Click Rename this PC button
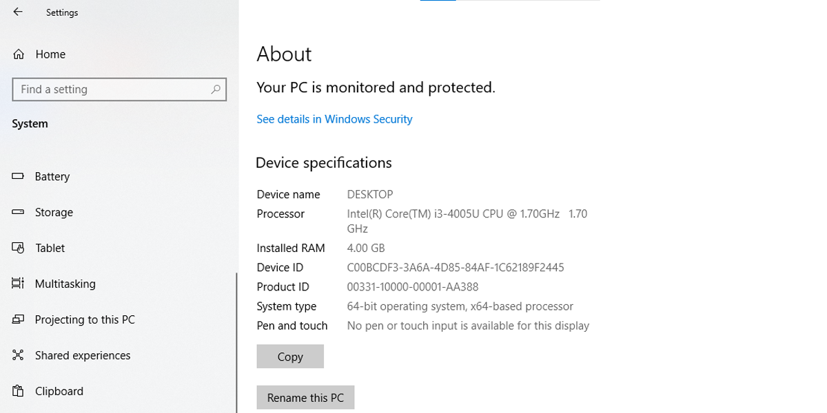This screenshot has height=413, width=827. [x=305, y=398]
